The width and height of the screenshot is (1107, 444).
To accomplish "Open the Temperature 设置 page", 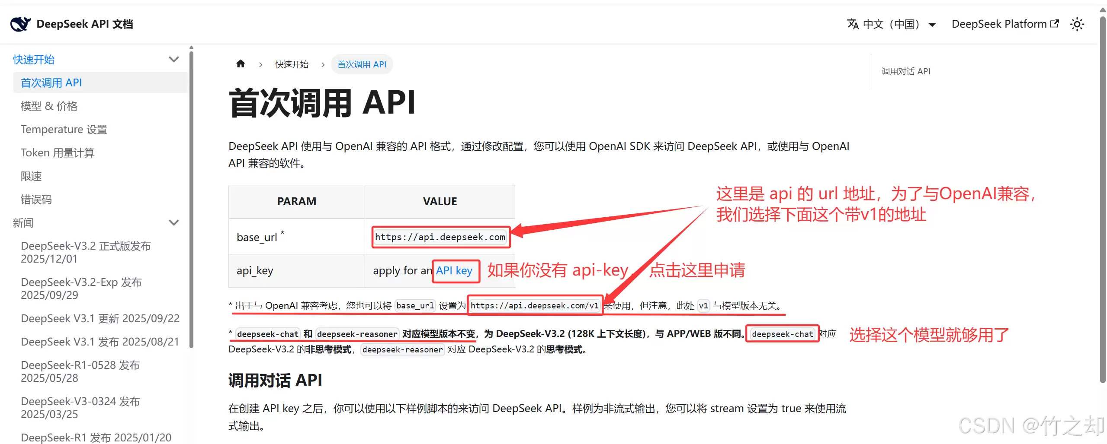I will pyautogui.click(x=64, y=129).
